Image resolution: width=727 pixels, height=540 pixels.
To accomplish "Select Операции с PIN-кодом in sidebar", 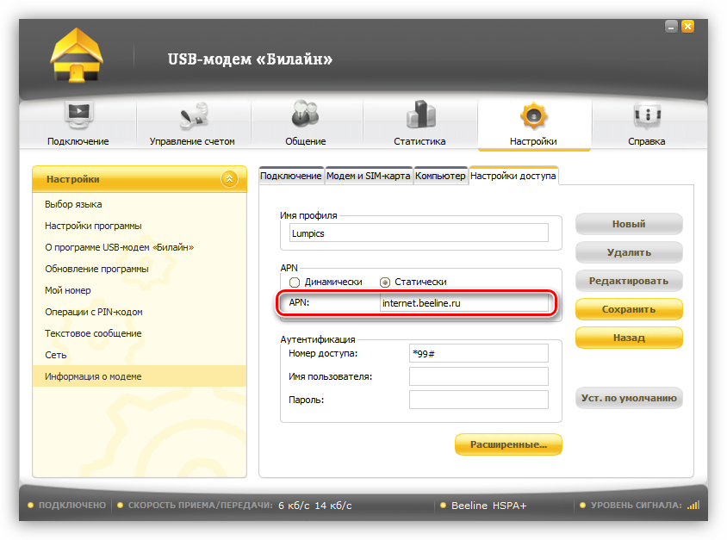I will (93, 312).
